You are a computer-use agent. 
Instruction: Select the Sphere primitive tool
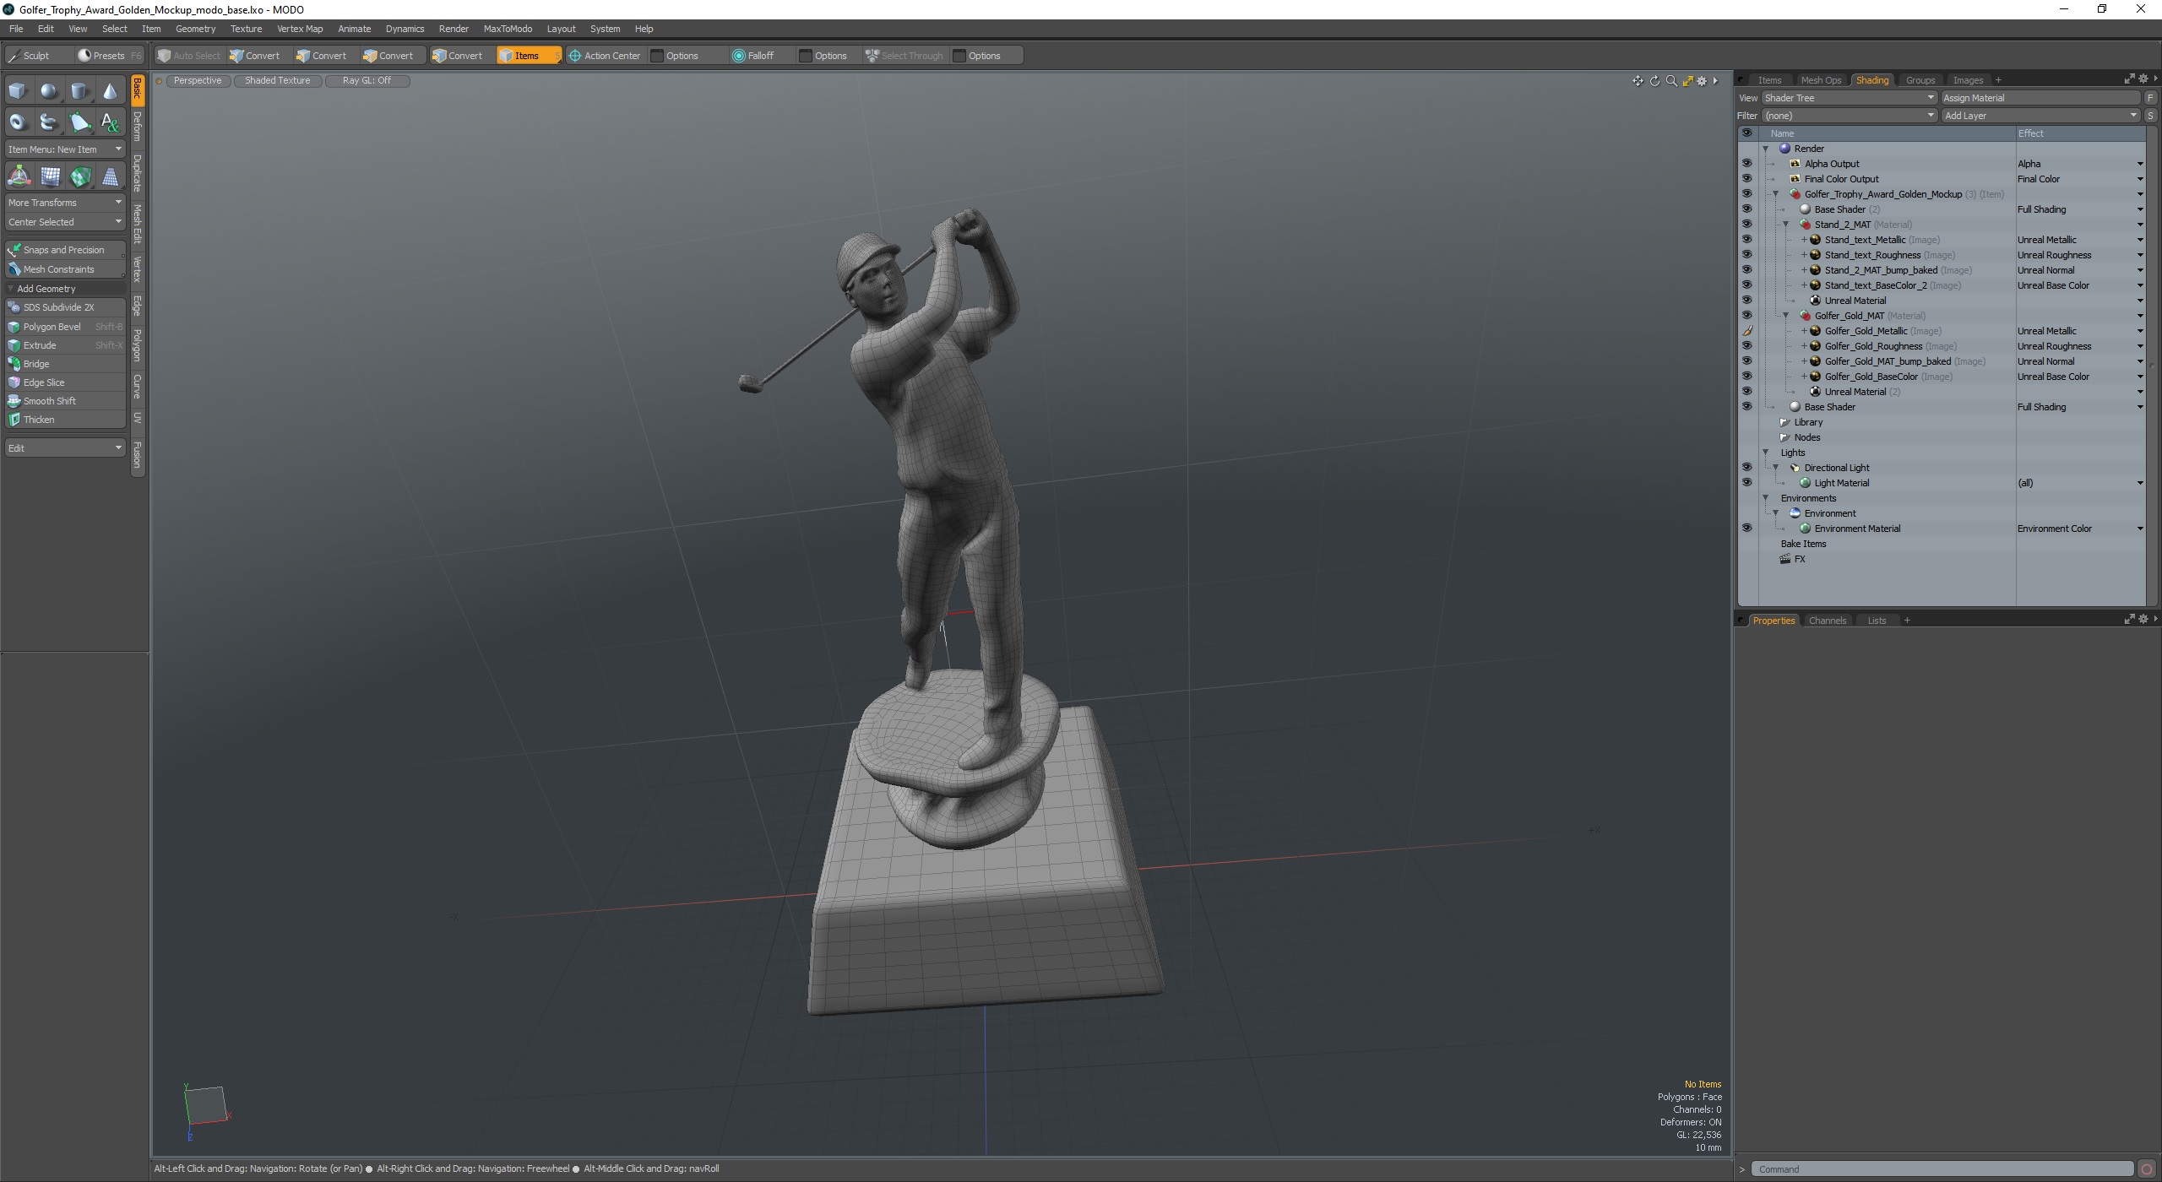49,91
